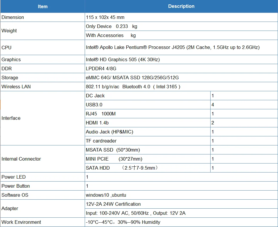Click the 'RJ45 1000M' cell
Viewport: 278px width, 227px height.
[147, 114]
